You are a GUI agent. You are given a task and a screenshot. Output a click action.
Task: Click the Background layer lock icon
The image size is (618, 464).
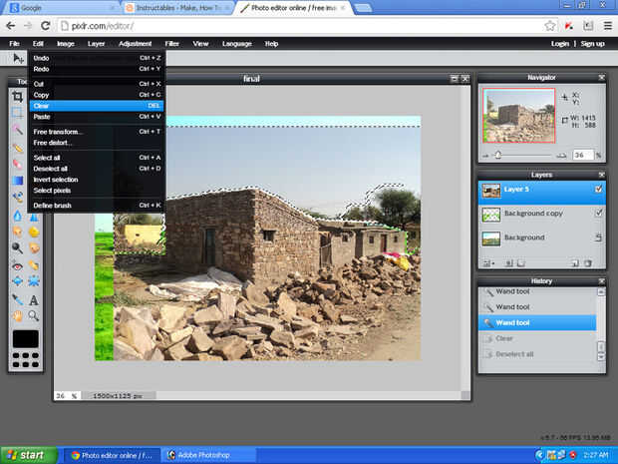click(598, 237)
